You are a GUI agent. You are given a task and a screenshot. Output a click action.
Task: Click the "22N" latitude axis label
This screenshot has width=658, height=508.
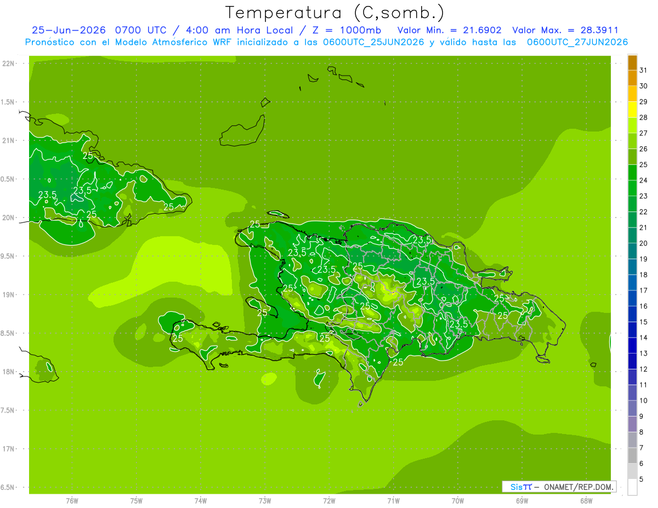pos(8,63)
